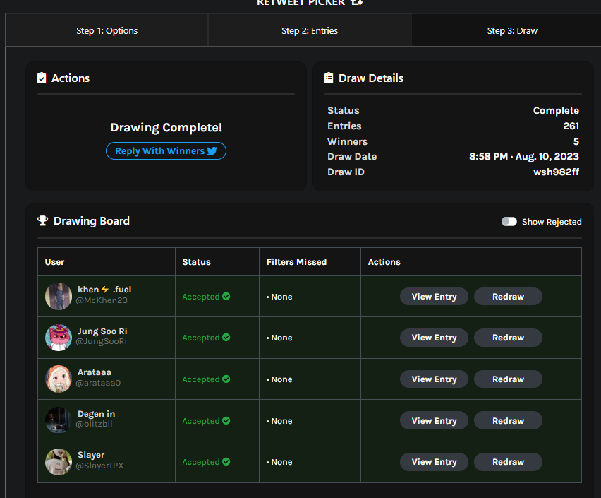Click the Drawing Board trophy icon
601x498 pixels.
[42, 220]
